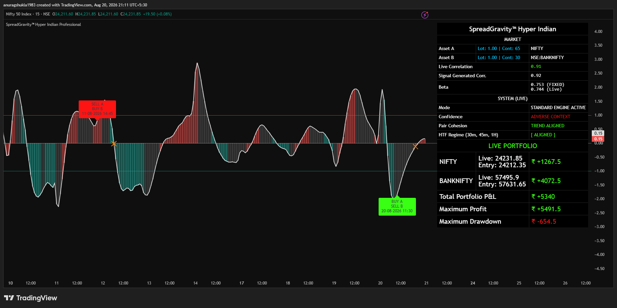Click the date label 26 on the time axis
Image resolution: width=617 pixels, height=308 pixels.
565,283
